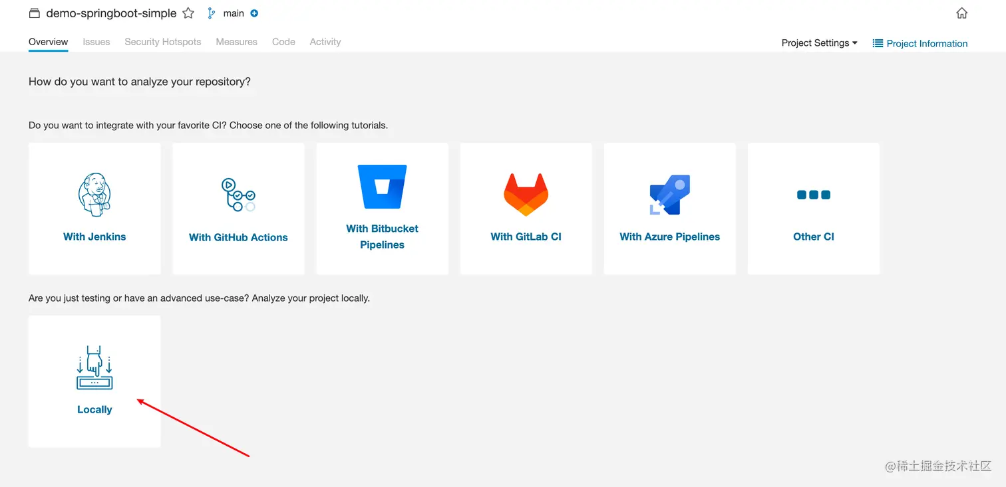This screenshot has height=487, width=1006.
Task: Choose the Other CI label
Action: point(813,237)
